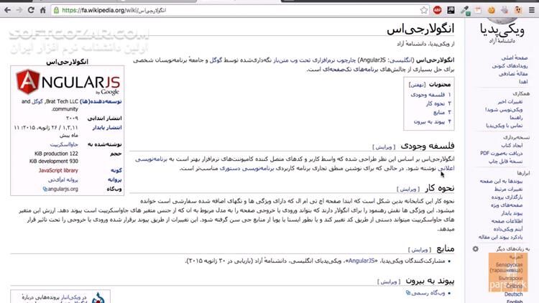The width and height of the screenshot is (539, 303).
Task: Open sidebar link نسخهٔ قابل چاپ
Action: [x=506, y=161]
